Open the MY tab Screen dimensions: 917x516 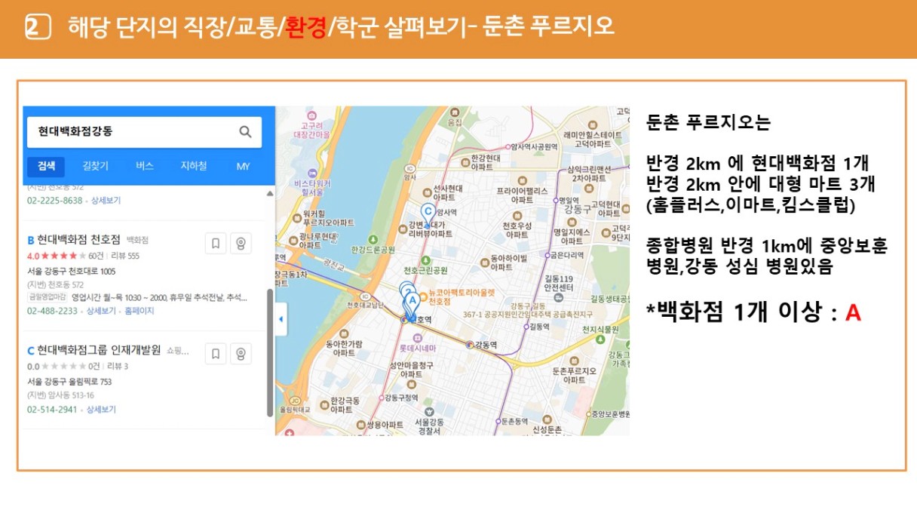(x=243, y=166)
